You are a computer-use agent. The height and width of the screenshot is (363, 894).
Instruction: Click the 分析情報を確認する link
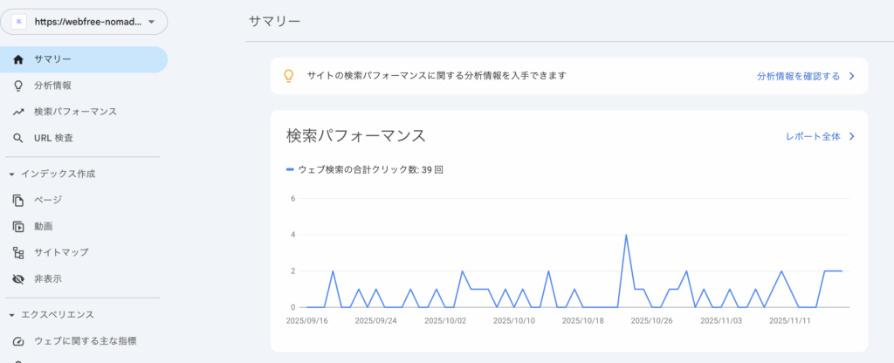pos(798,76)
